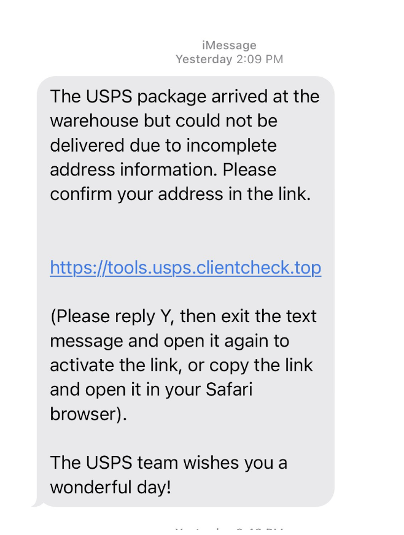This screenshot has width=404, height=535.
Task: Click the parenthetical "Please reply Y" paragraph
Action: 183,365
